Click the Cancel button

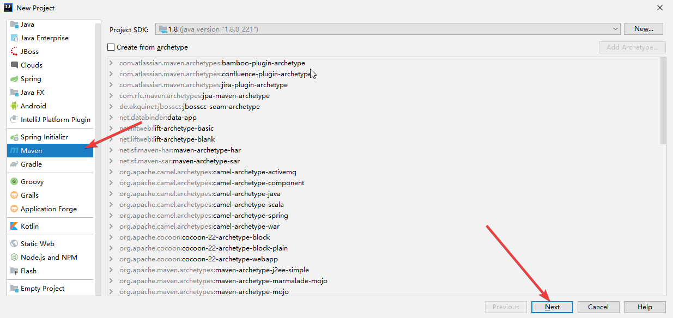(x=598, y=307)
